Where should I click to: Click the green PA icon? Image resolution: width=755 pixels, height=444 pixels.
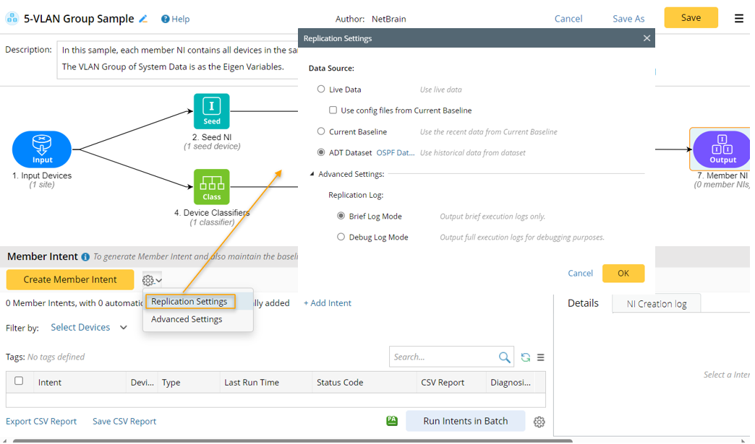click(392, 421)
